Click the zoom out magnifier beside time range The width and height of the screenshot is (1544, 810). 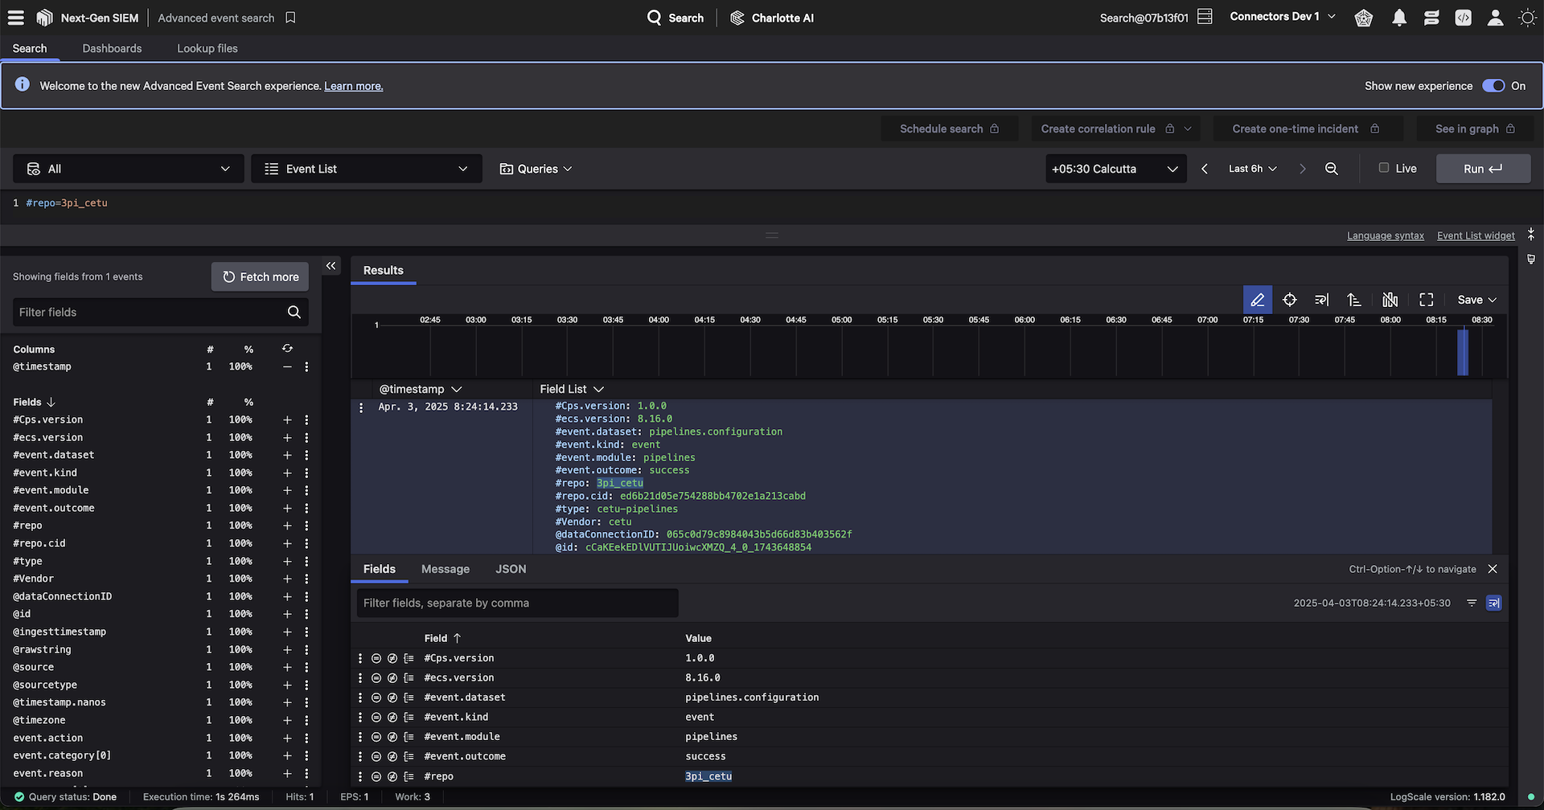1332,169
